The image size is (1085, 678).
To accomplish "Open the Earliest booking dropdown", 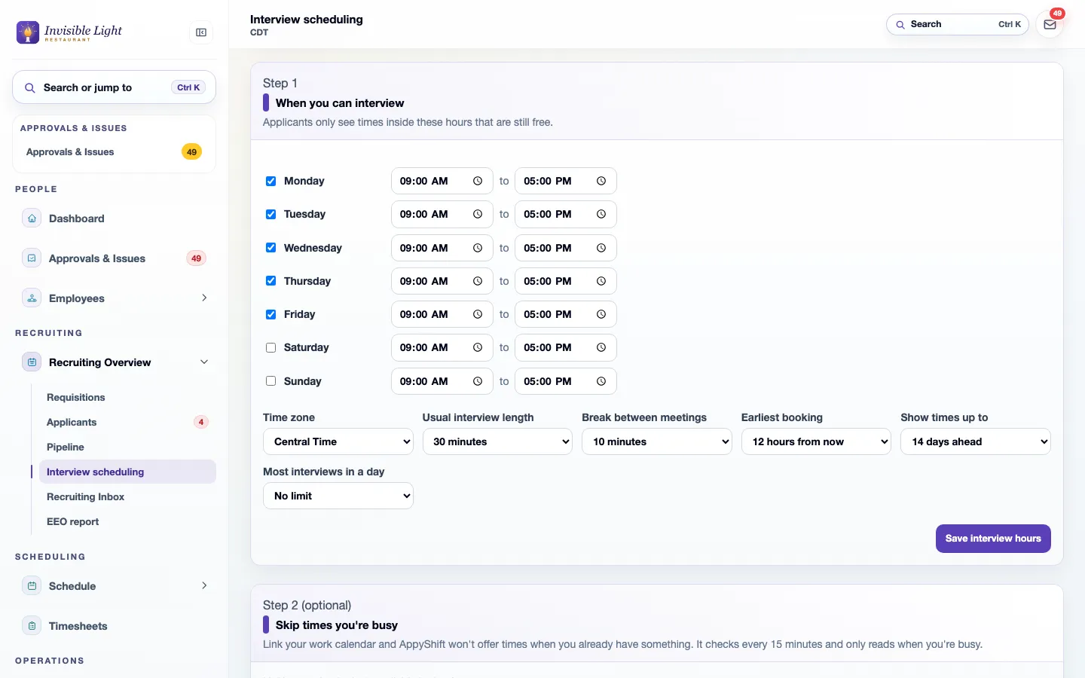I will click(x=816, y=441).
